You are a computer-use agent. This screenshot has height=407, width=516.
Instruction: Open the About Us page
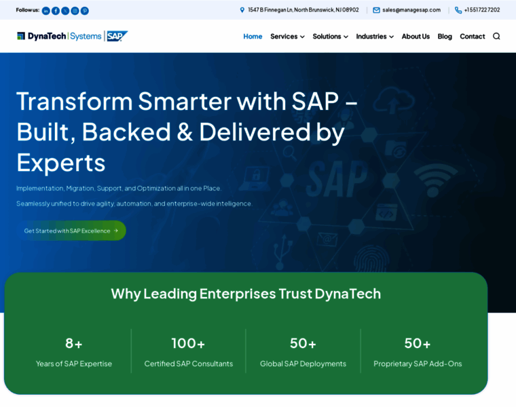click(416, 37)
